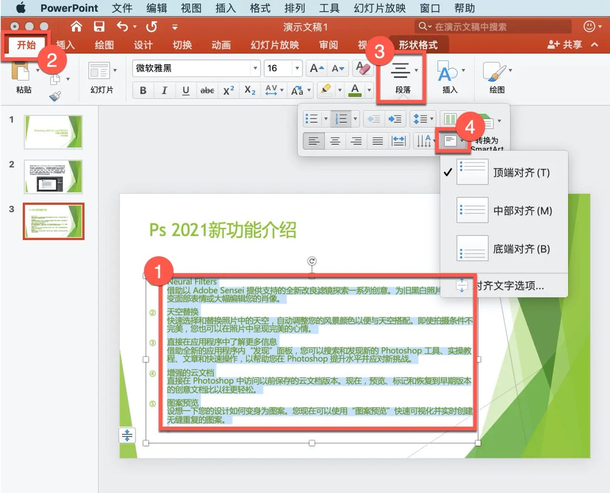Open the 格式 menu in menu bar
The width and height of the screenshot is (610, 493).
(260, 8)
